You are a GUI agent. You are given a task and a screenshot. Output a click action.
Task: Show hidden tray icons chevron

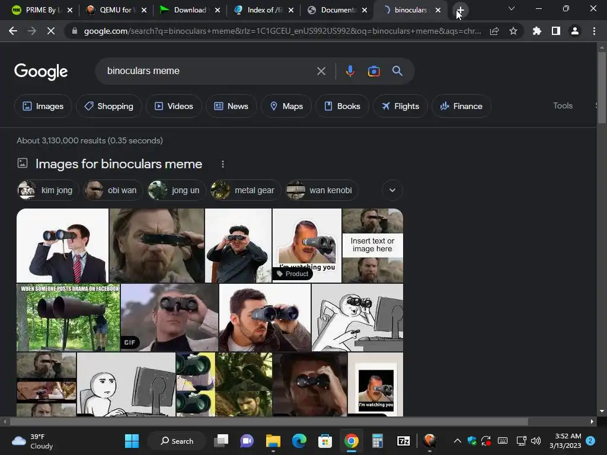coord(457,441)
